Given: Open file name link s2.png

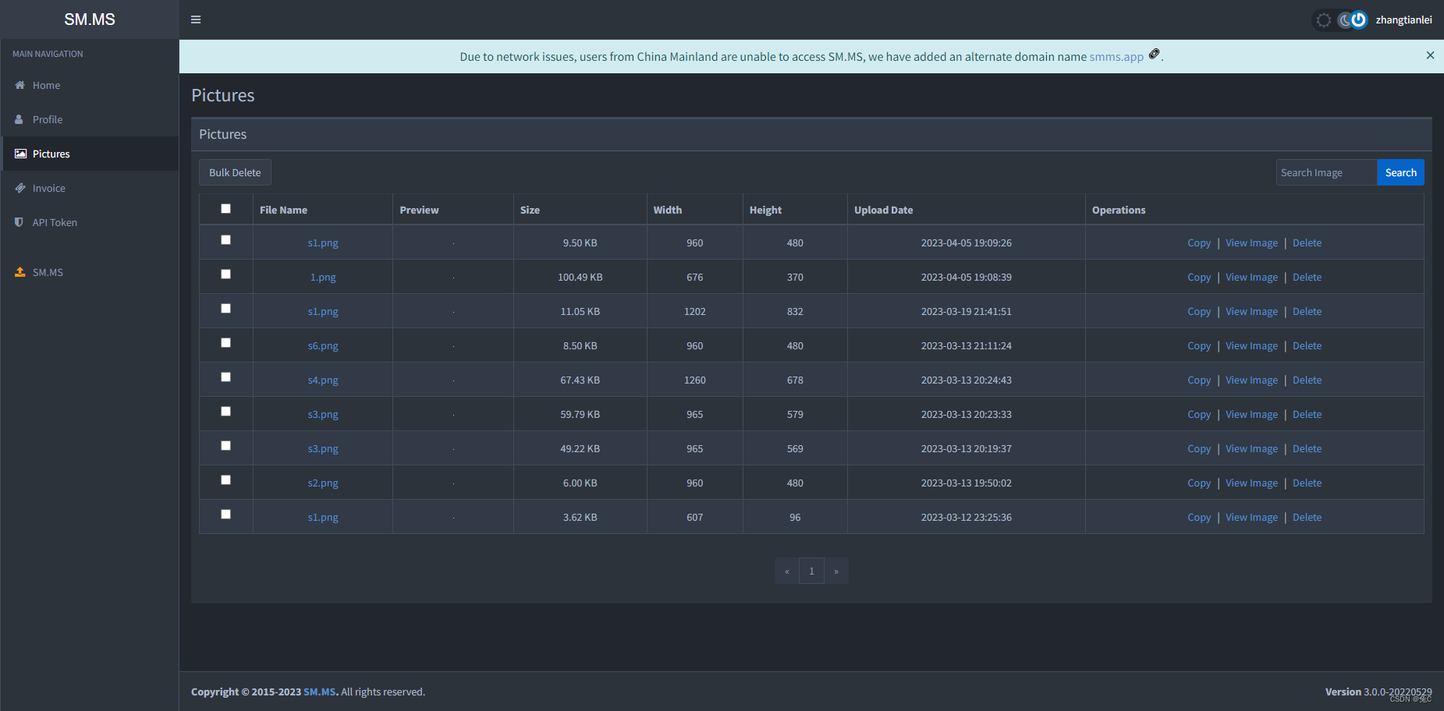Looking at the screenshot, I should tap(323, 483).
